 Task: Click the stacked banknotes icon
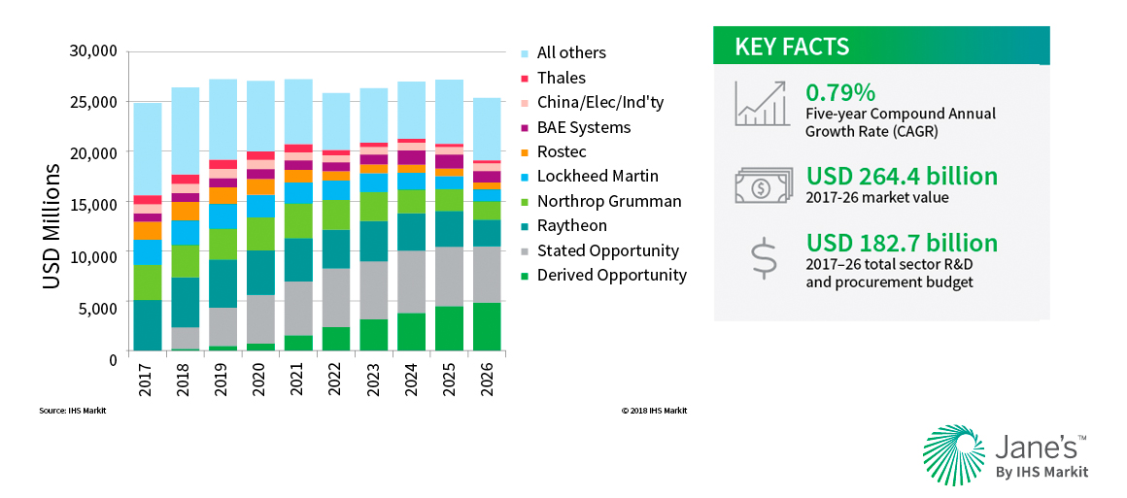pos(764,186)
